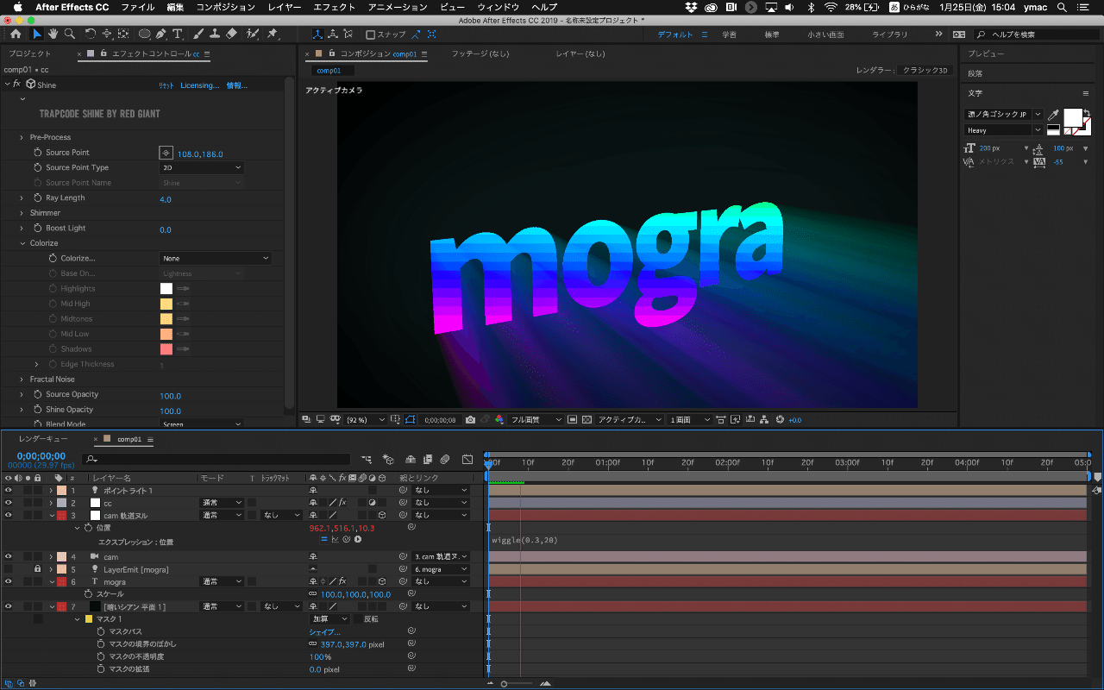Click the Graph Editor icon in timeline

467,459
